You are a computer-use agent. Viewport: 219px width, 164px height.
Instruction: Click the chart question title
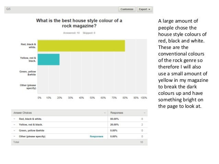click(79, 23)
